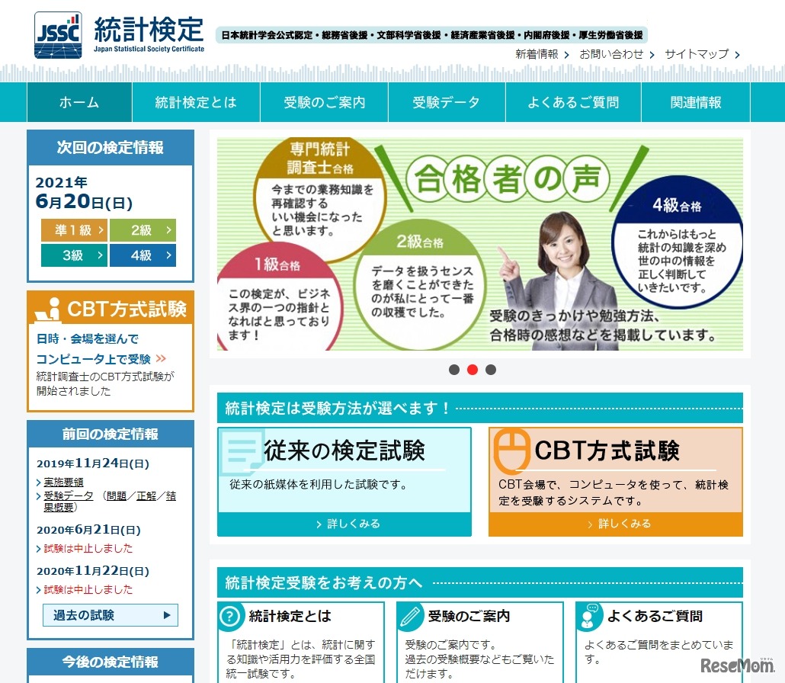Open the 受験のご案内 menu tab

(x=325, y=102)
